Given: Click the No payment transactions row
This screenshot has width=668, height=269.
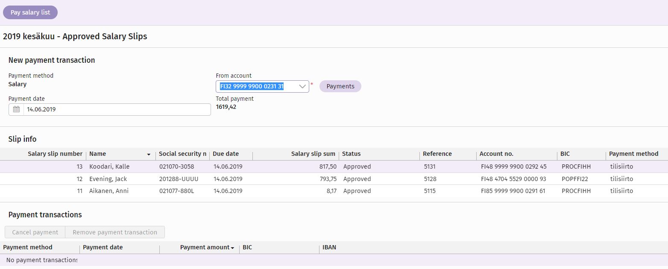Looking at the screenshot, I should coord(334,260).
